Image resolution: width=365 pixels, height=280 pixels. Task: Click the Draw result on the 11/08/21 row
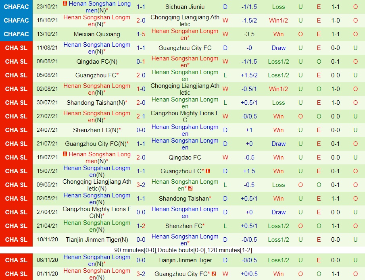278,48
